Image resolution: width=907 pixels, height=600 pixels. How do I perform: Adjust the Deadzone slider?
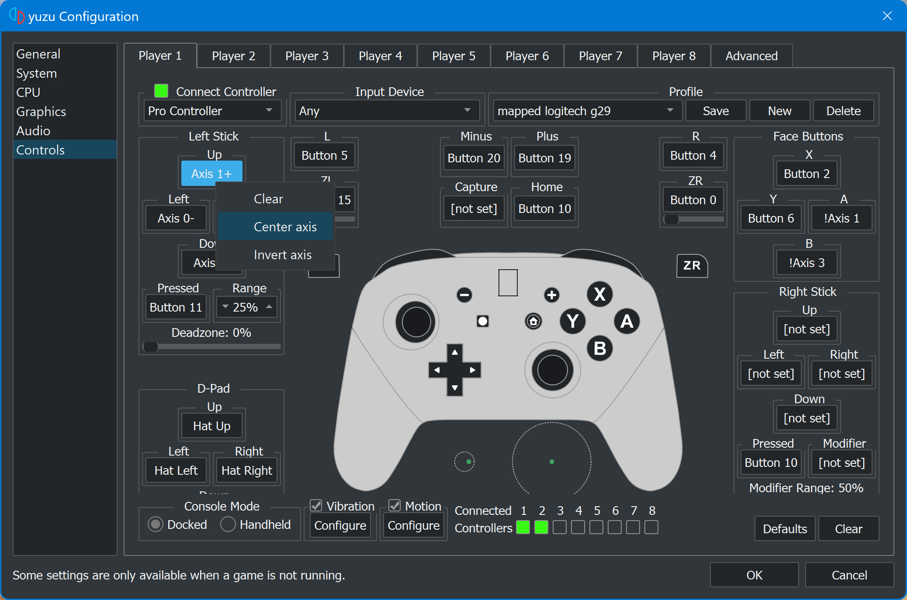pyautogui.click(x=151, y=346)
